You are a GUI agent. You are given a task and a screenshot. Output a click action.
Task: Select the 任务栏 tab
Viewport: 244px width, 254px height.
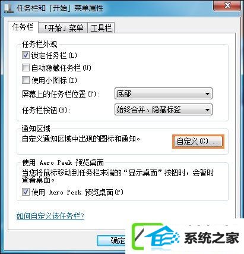click(23, 27)
